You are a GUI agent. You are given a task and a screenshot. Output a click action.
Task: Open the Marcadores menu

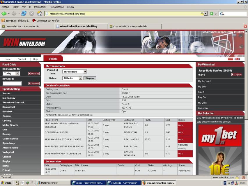[40, 7]
